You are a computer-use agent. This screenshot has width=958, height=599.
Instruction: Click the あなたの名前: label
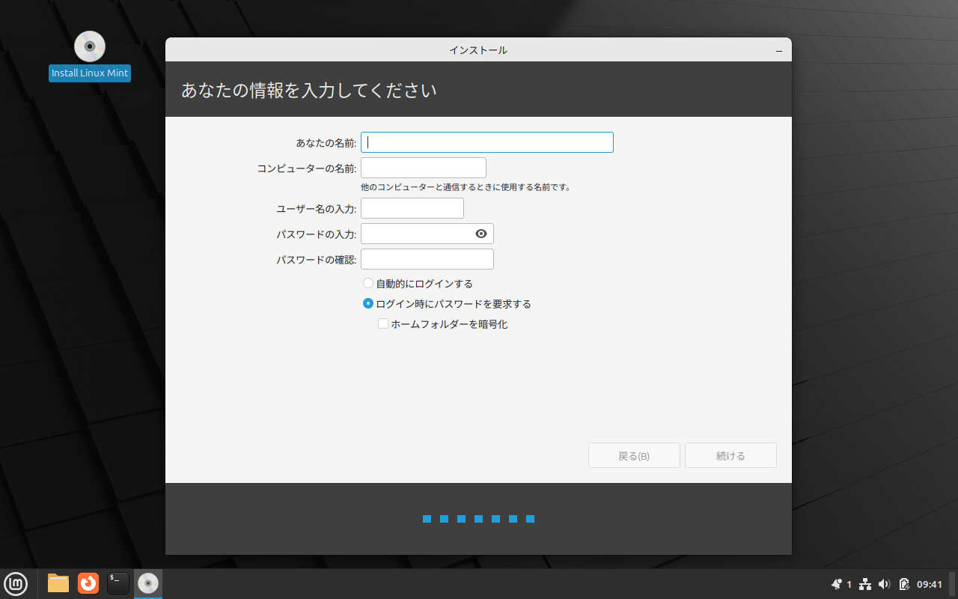326,142
